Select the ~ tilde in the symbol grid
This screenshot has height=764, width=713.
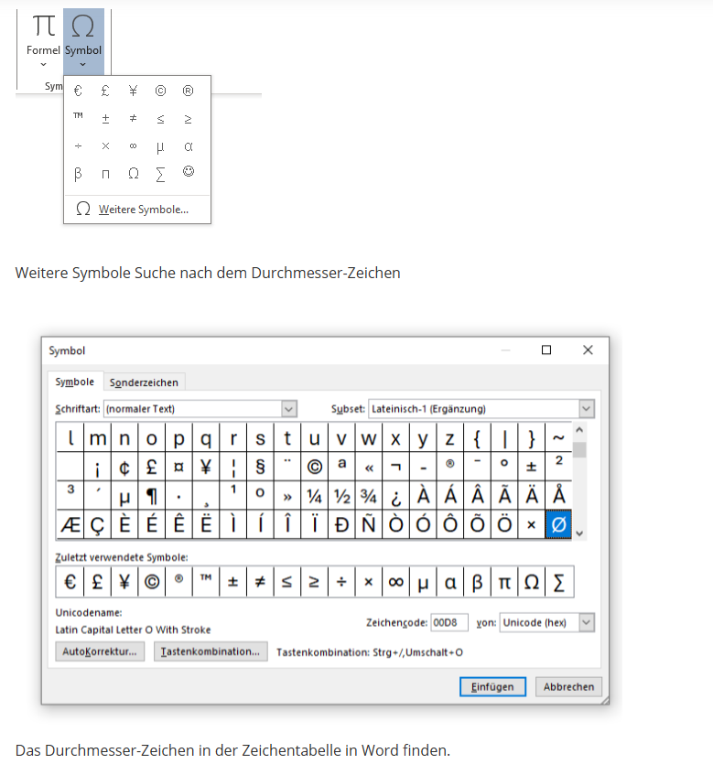(558, 438)
